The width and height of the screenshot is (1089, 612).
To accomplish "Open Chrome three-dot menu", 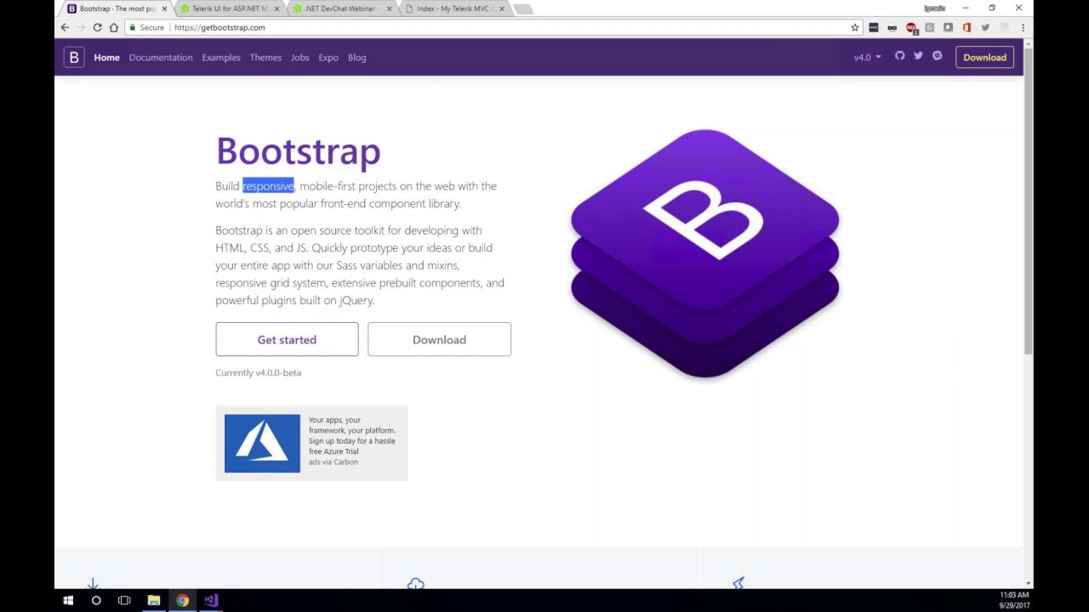I will click(x=1023, y=27).
